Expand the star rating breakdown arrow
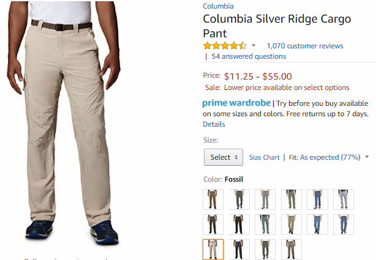This screenshot has height=260, width=376. coord(254,46)
